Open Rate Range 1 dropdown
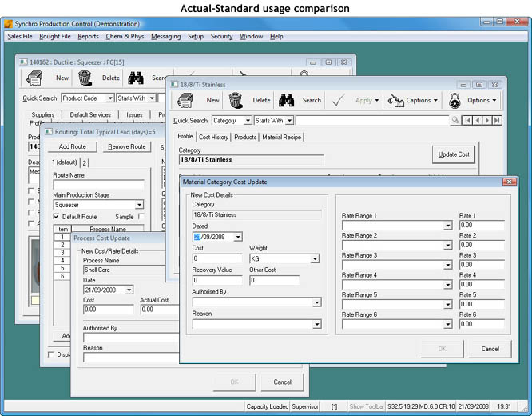The width and height of the screenshot is (532, 416). pos(448,226)
